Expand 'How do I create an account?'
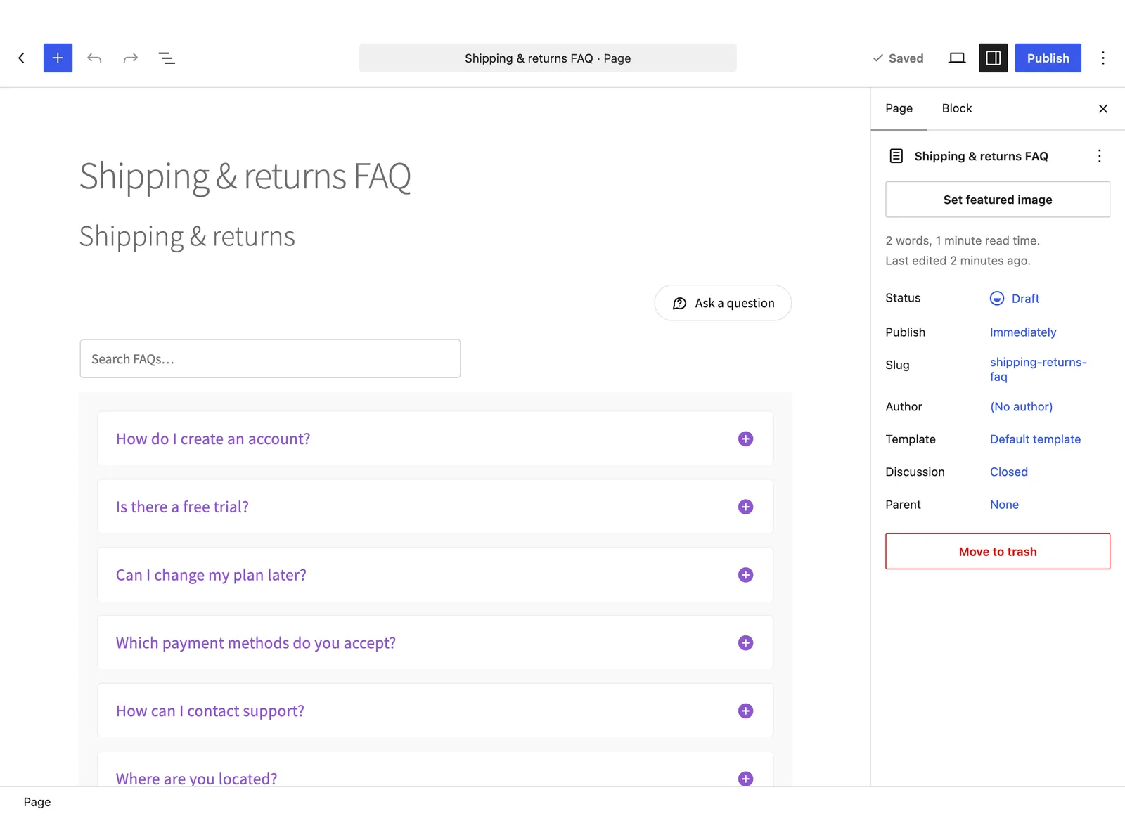Screen dimensions: 1125x816 click(x=435, y=439)
